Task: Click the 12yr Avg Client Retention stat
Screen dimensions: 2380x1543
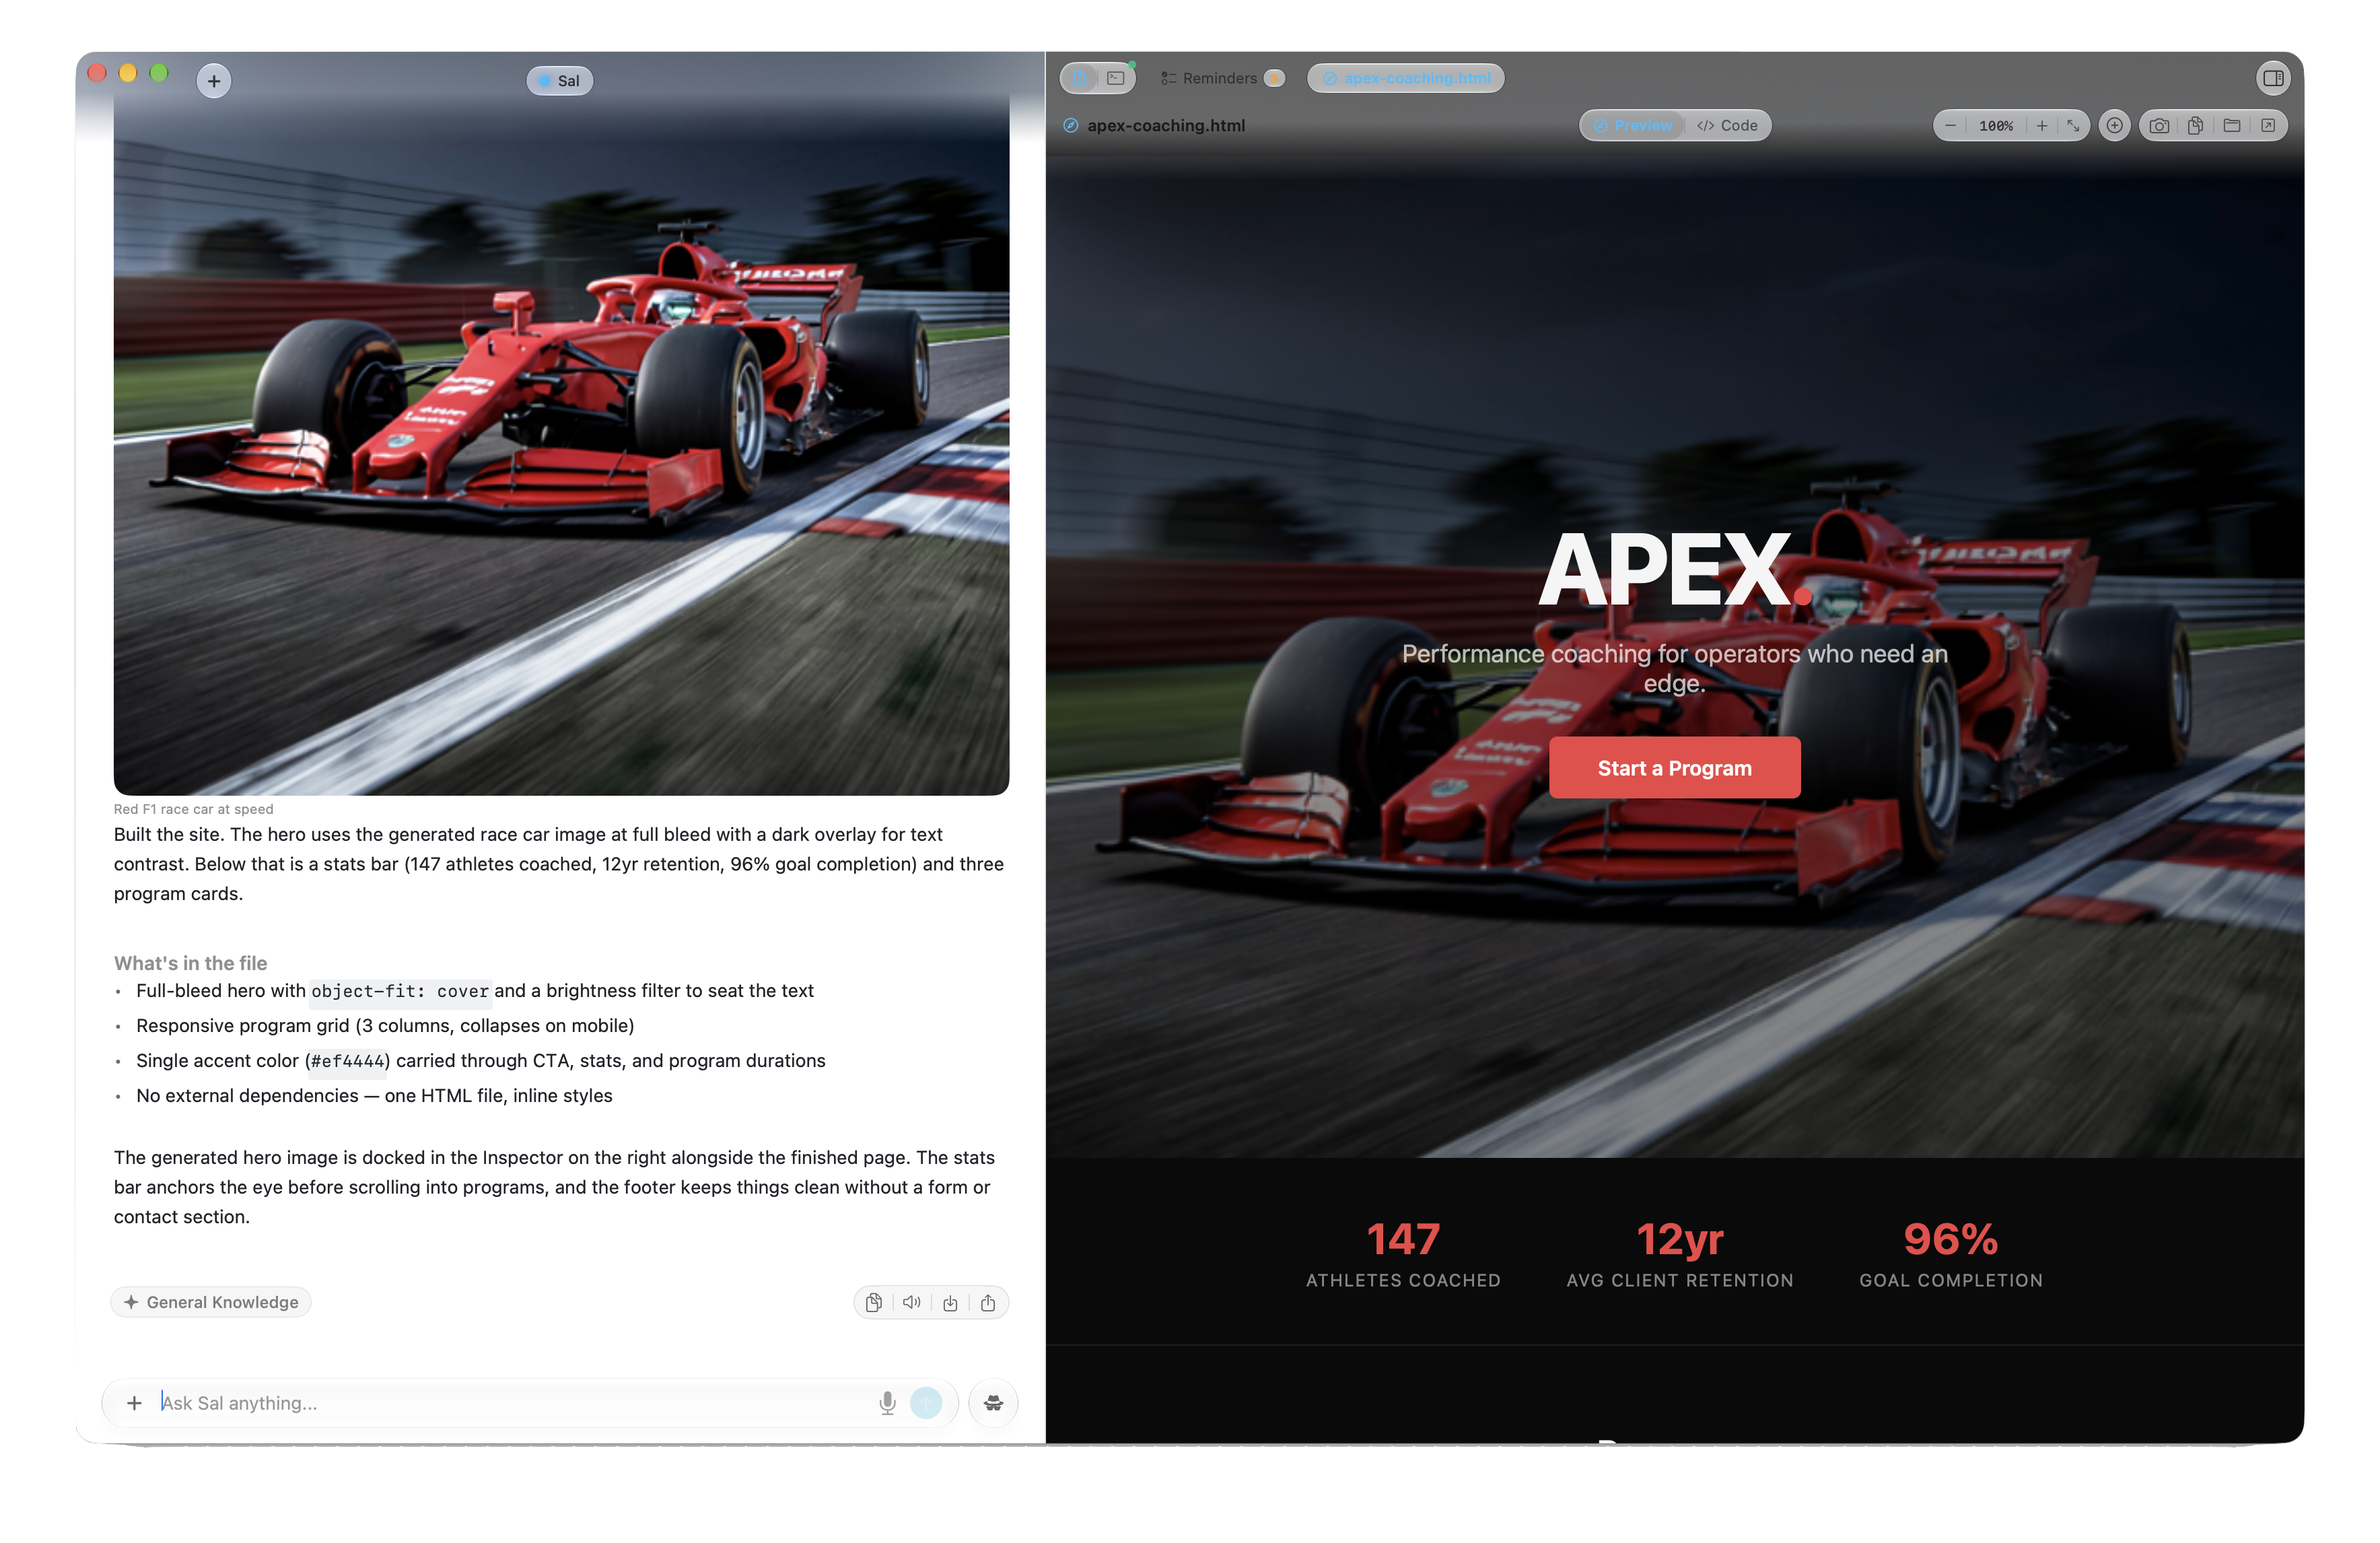Action: (x=1680, y=1253)
